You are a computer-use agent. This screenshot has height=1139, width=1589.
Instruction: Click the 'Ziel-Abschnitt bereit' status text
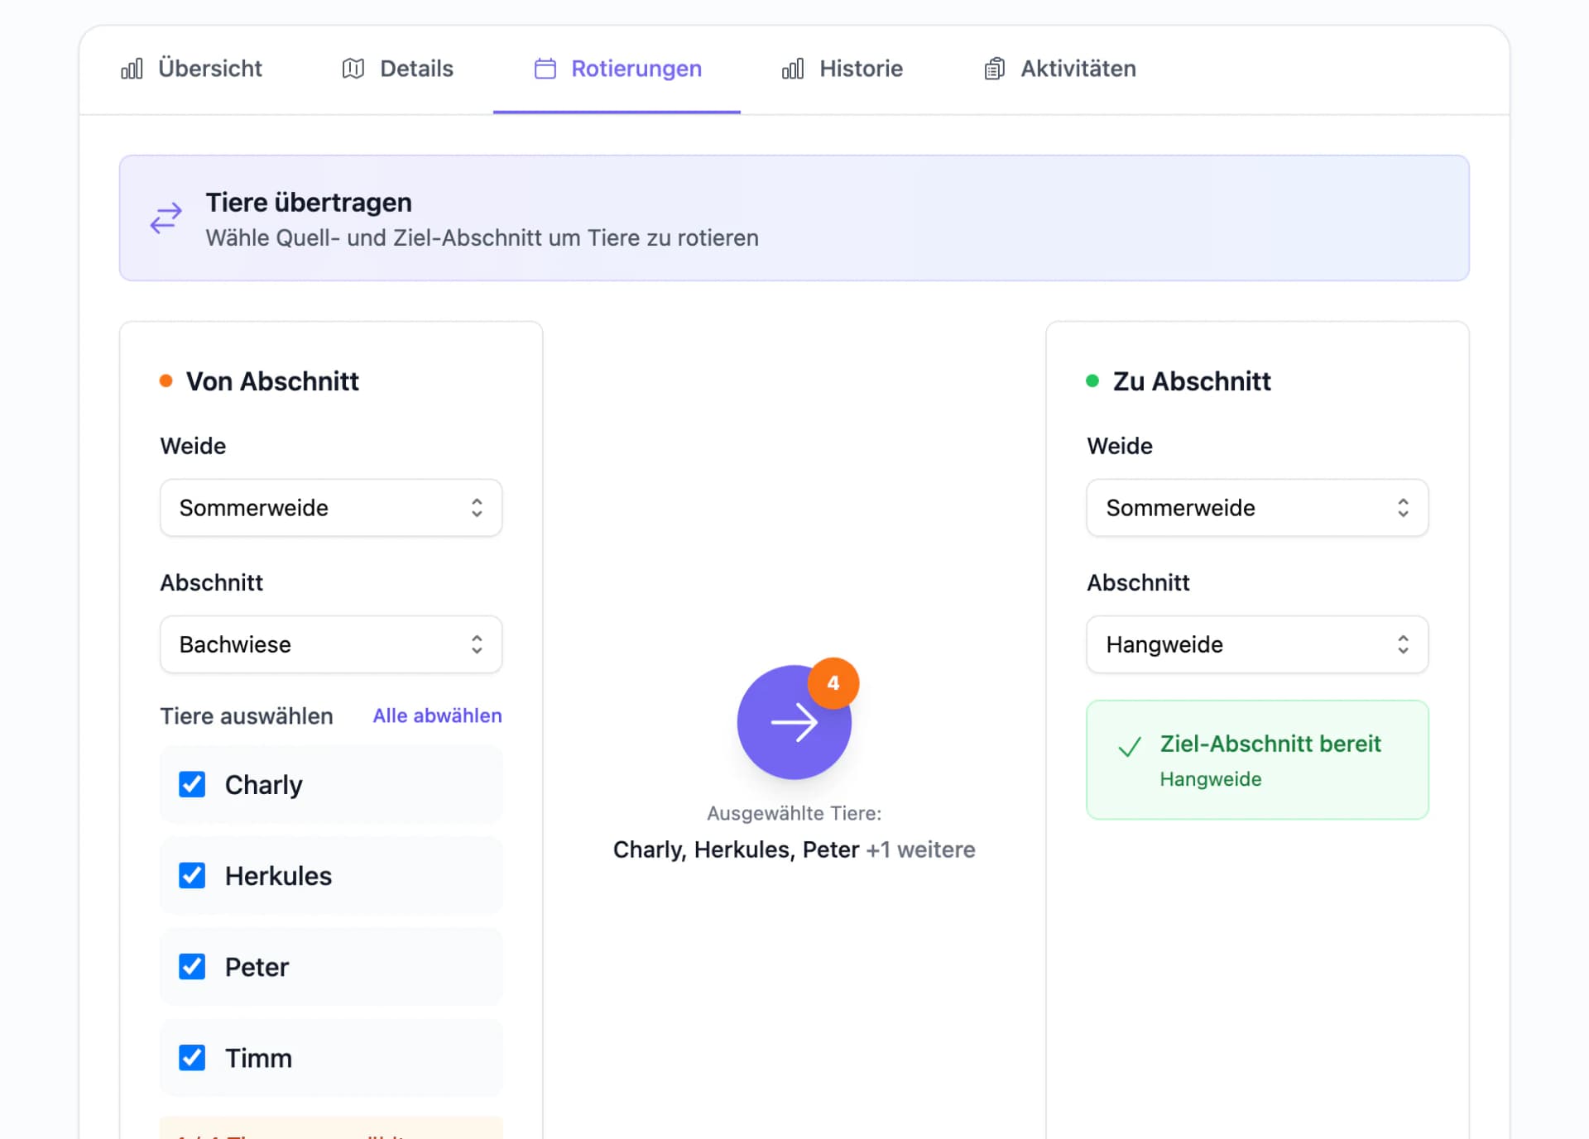pos(1270,744)
